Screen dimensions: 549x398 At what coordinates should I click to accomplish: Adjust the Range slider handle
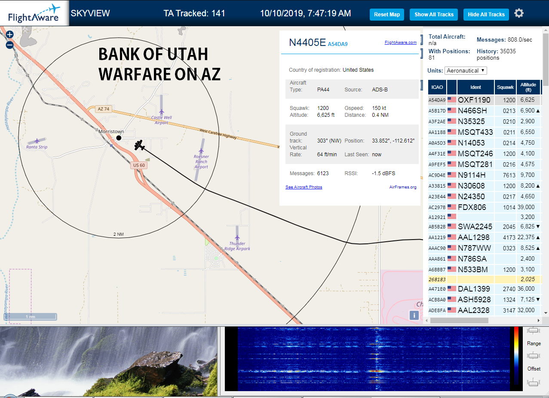click(x=534, y=355)
